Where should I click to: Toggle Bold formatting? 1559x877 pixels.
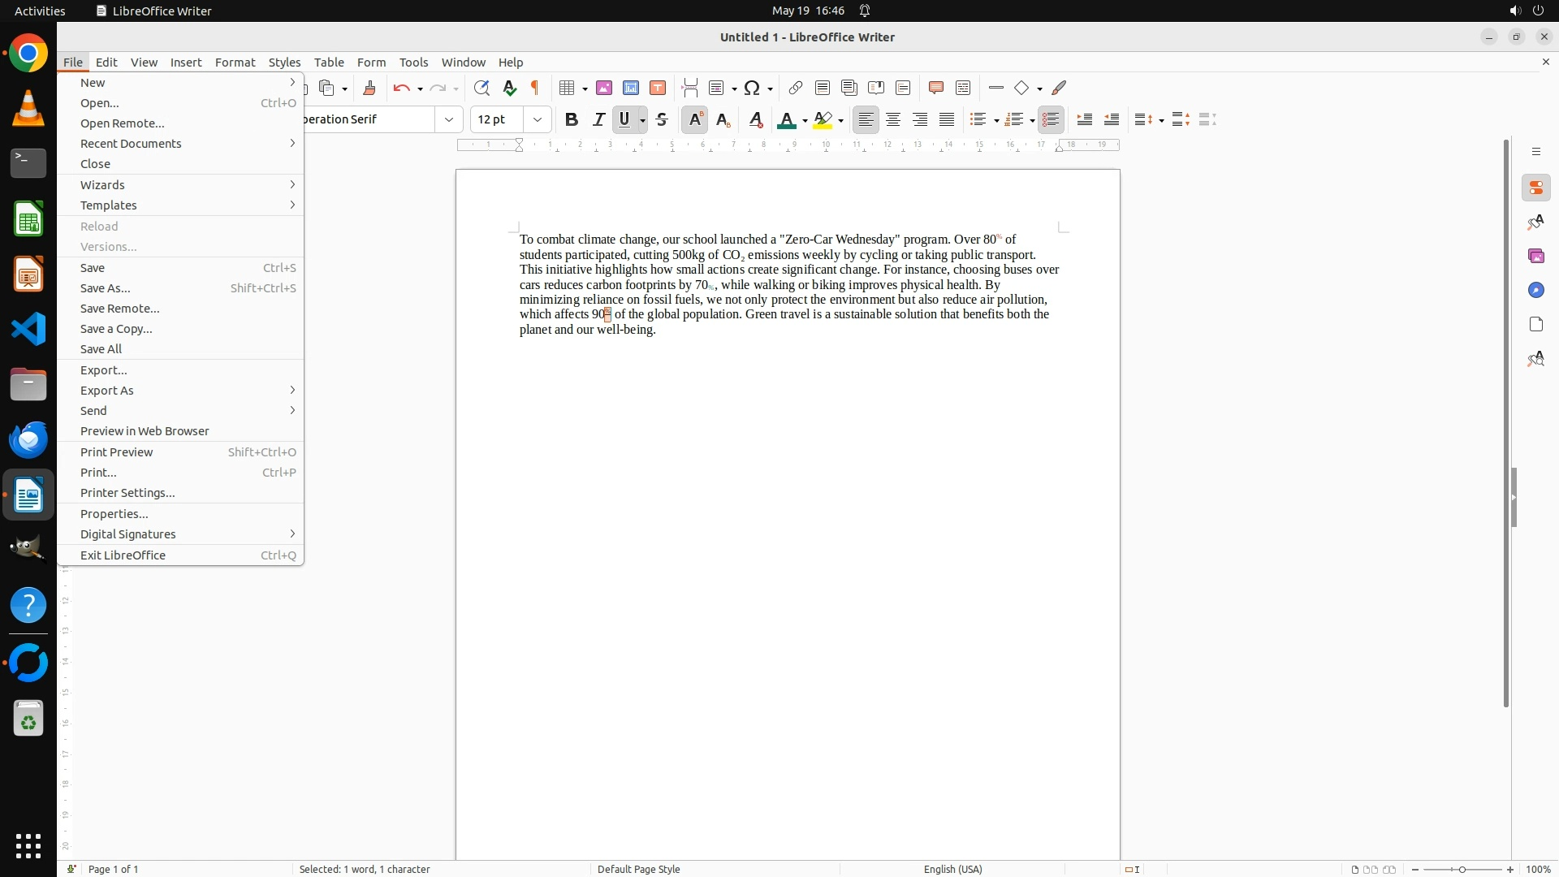click(x=572, y=119)
